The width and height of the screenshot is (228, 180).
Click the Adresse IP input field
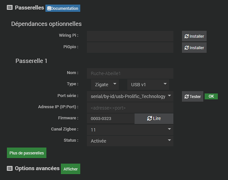pyautogui.click(x=130, y=108)
